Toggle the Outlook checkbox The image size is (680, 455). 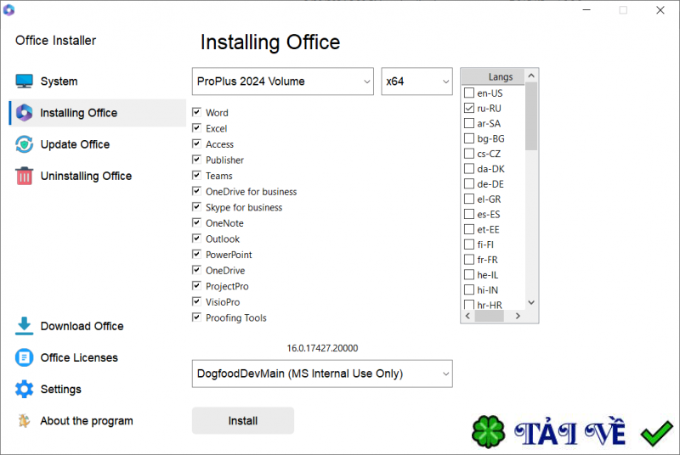[x=197, y=239]
